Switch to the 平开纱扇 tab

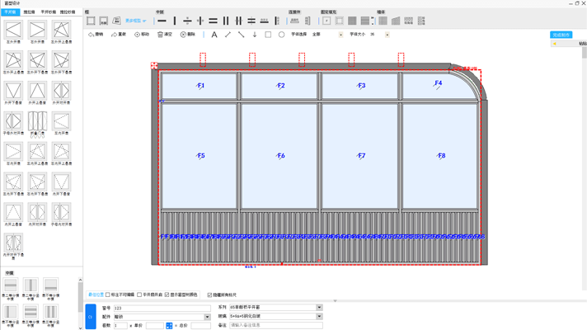[x=49, y=12]
